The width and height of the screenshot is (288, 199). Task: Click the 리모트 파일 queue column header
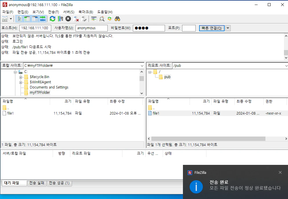tap(96, 154)
